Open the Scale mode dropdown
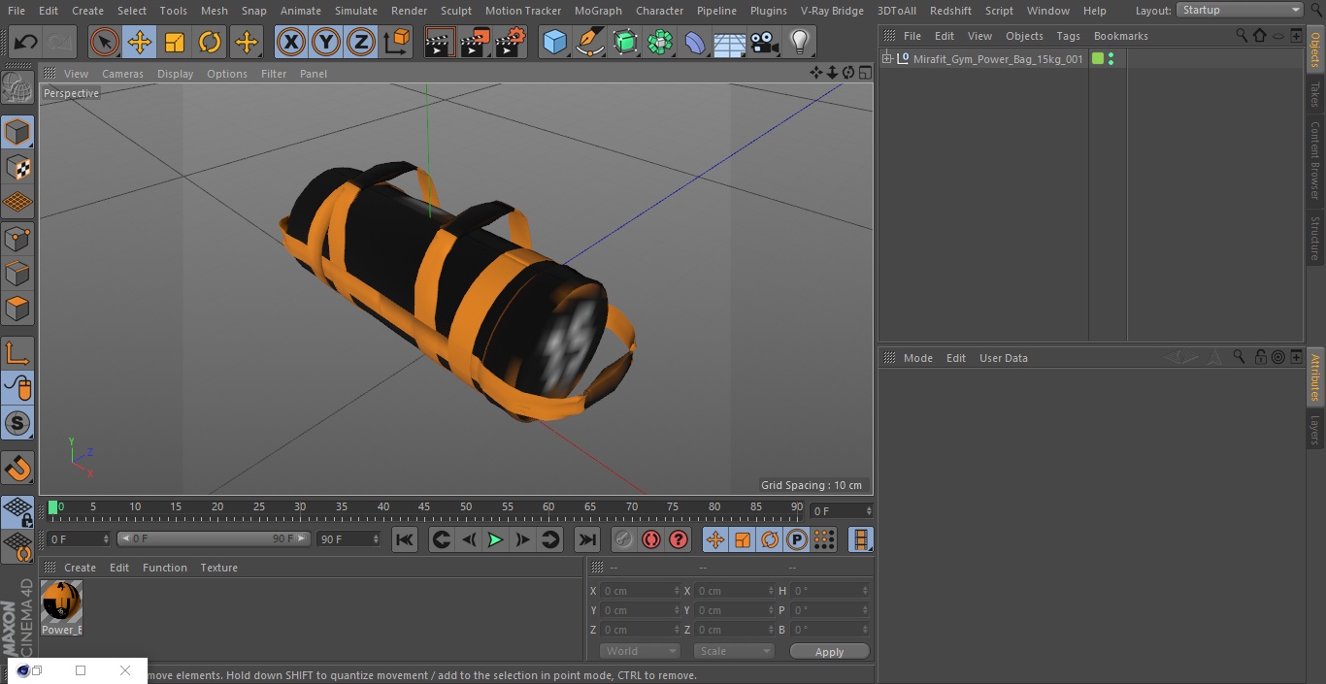Image resolution: width=1326 pixels, height=684 pixels. [x=733, y=651]
